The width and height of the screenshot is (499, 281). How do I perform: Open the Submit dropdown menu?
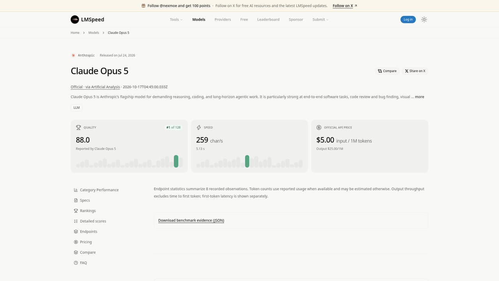pos(320,20)
